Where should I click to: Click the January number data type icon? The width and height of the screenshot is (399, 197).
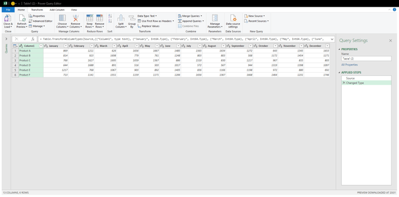tap(46, 46)
